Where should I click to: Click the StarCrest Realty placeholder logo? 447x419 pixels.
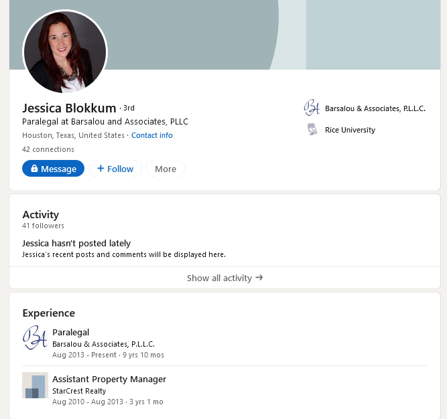point(35,385)
